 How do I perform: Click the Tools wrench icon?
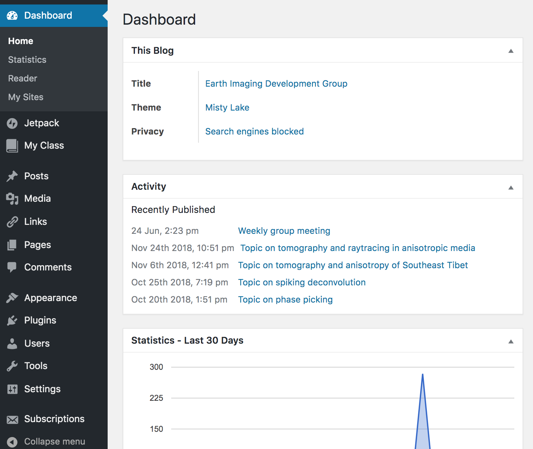tap(12, 366)
